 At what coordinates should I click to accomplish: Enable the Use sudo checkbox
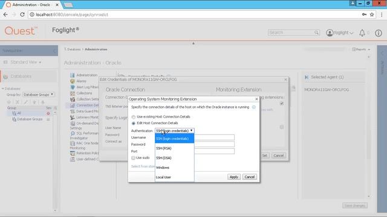133,158
